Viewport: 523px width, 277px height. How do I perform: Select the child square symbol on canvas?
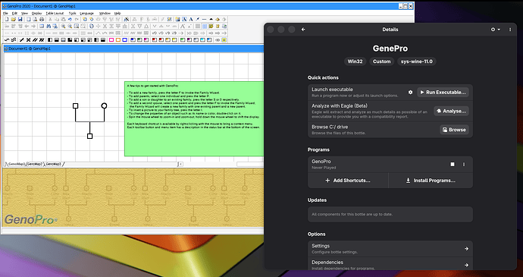[89, 136]
